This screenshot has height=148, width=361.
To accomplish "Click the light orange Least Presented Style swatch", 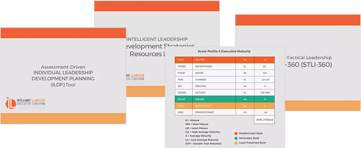I will click(236, 143).
